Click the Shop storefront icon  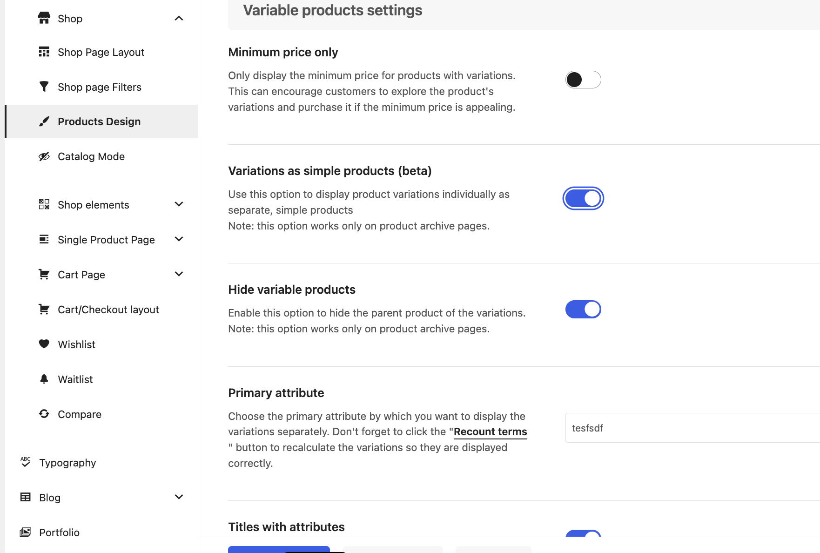click(x=44, y=18)
